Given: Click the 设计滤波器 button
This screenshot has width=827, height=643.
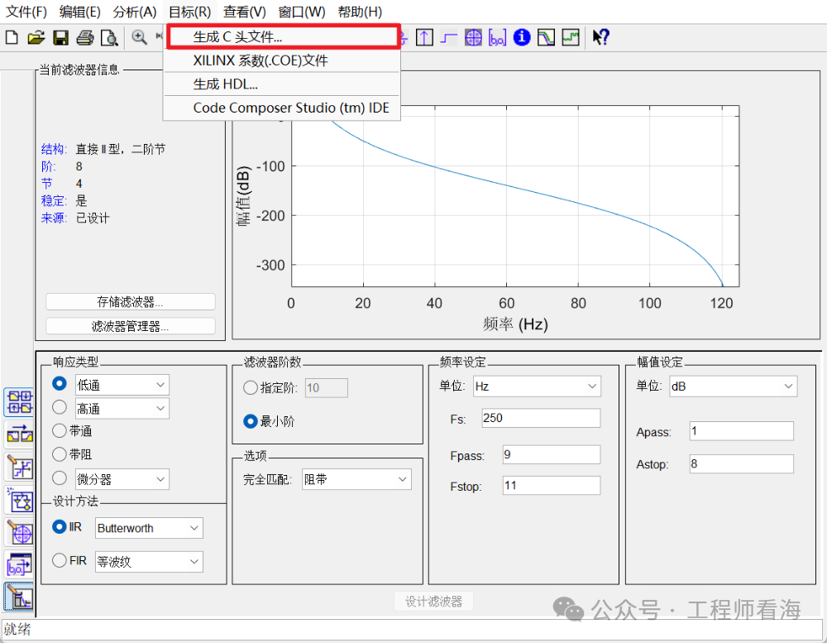Looking at the screenshot, I should point(433,602).
